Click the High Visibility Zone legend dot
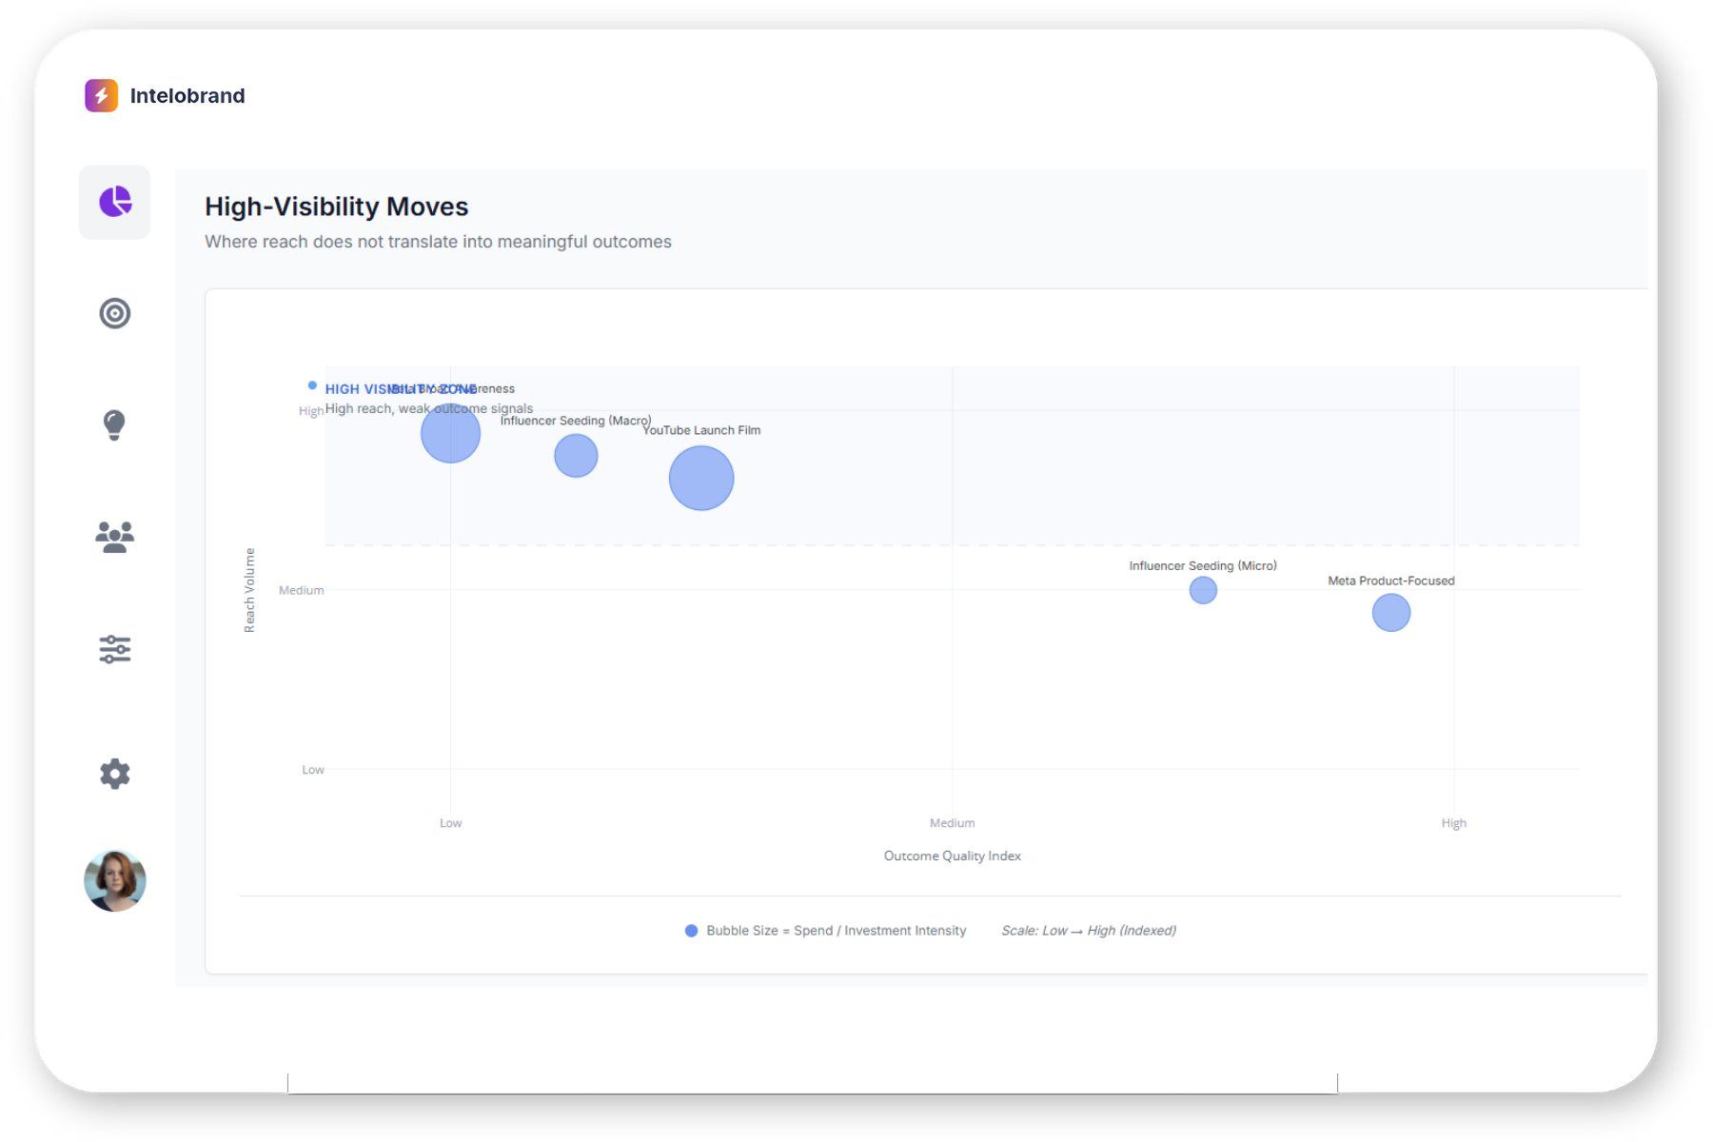Screen dimensions: 1713x1142 (312, 385)
